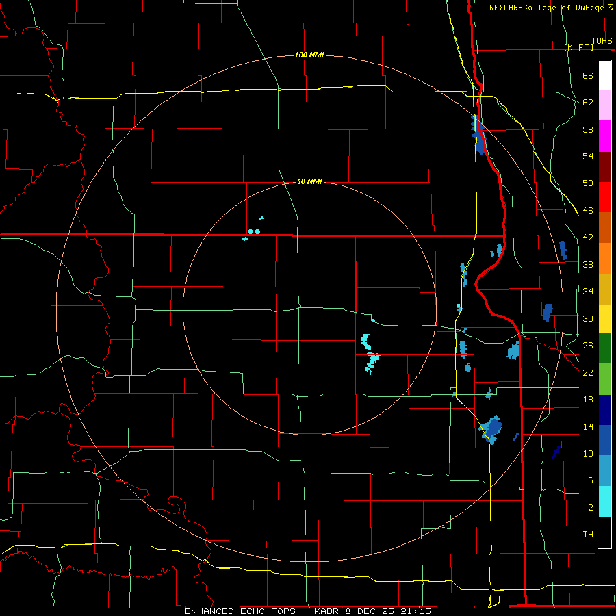Pick the bright yellow legend swatch

[604, 319]
